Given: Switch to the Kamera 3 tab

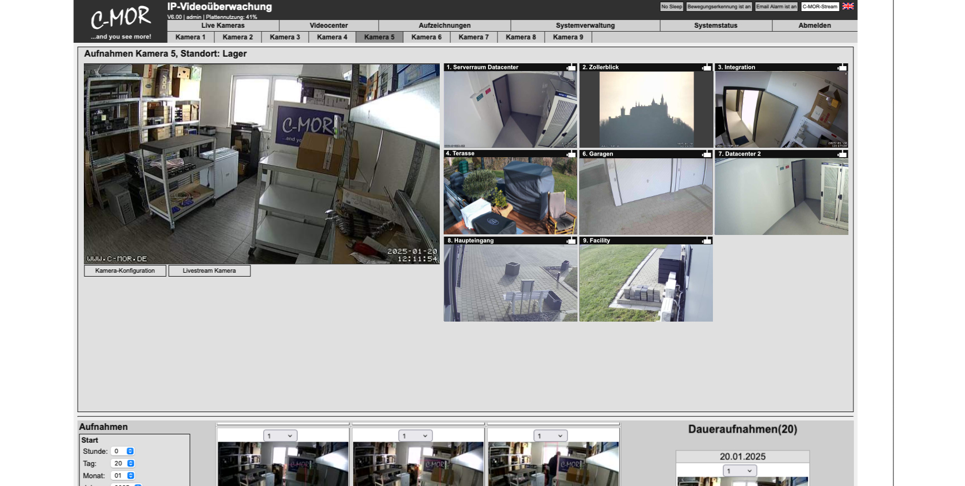Looking at the screenshot, I should tap(285, 37).
